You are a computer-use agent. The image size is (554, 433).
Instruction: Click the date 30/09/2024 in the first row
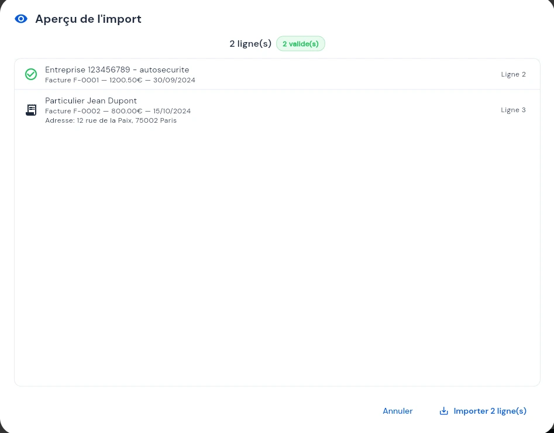pos(174,80)
